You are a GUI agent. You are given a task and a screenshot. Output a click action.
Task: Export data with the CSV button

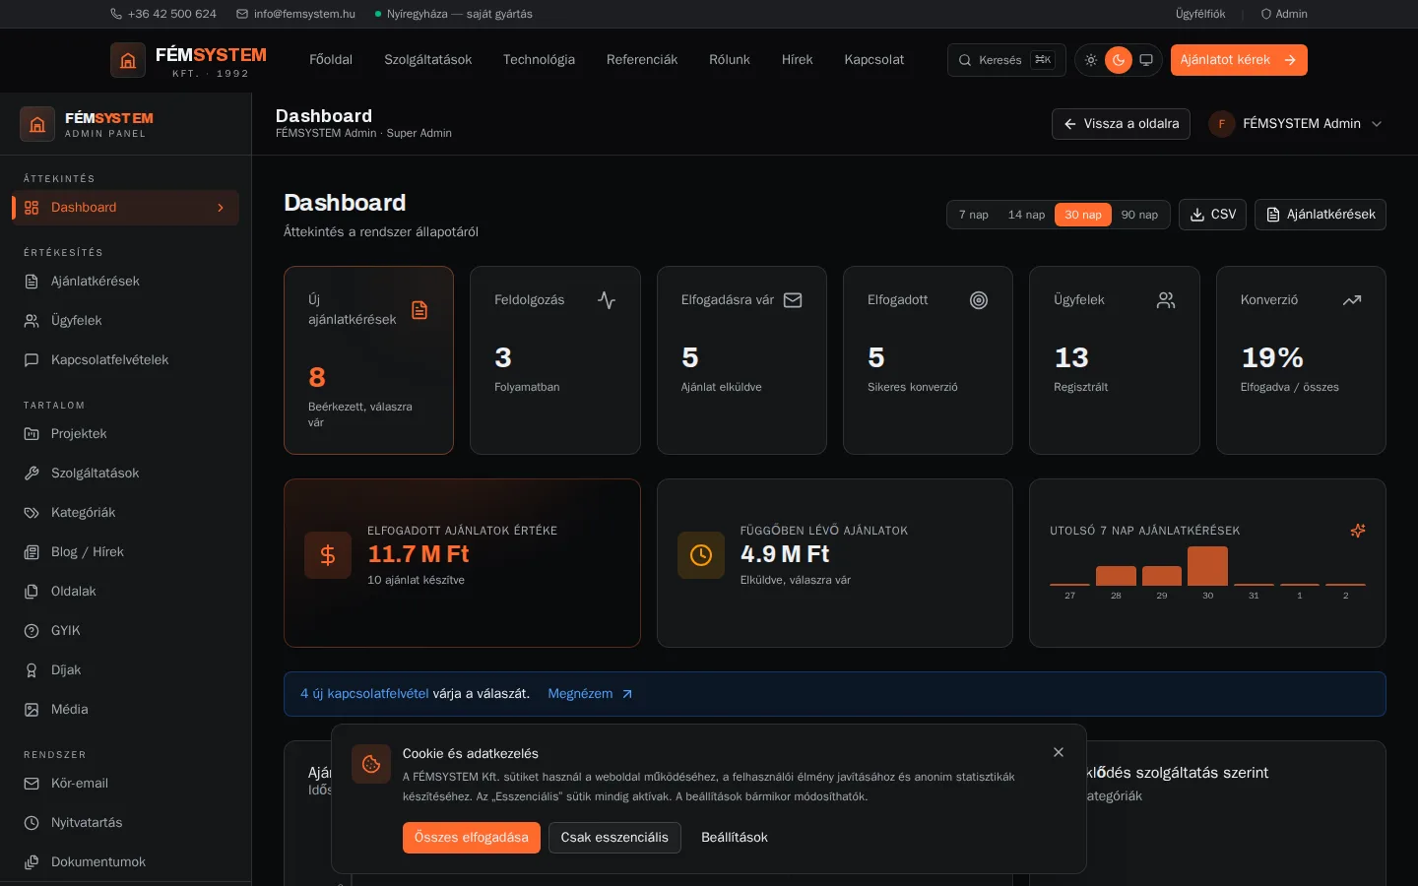1213,215
